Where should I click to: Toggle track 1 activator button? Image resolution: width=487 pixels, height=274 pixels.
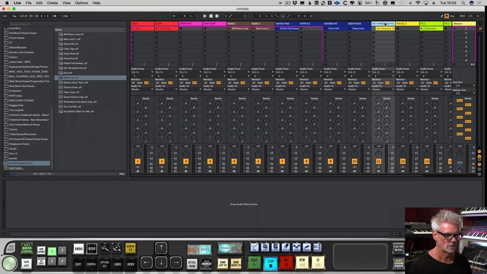point(137,161)
